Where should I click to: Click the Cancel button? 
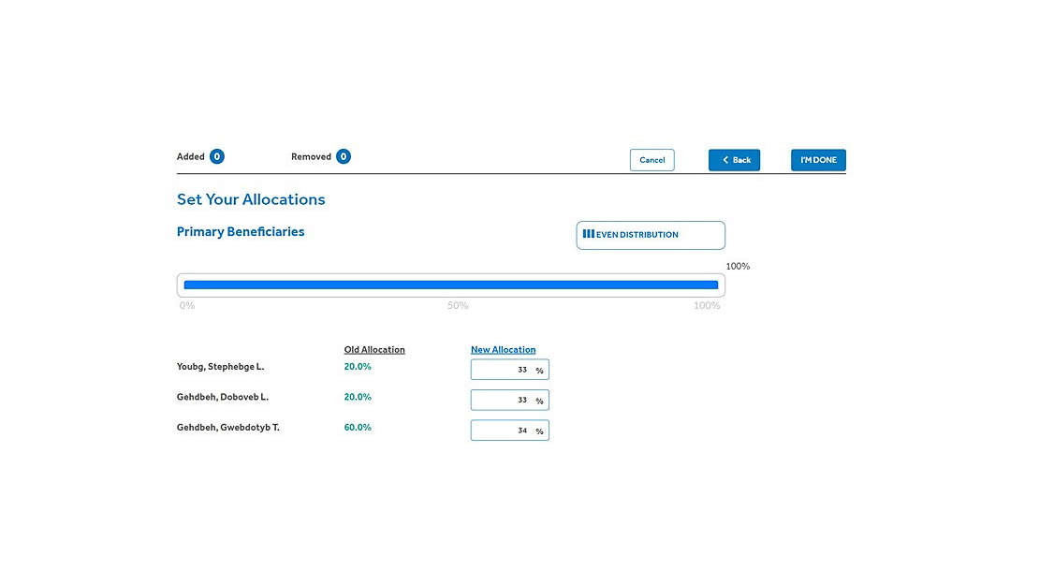click(652, 160)
